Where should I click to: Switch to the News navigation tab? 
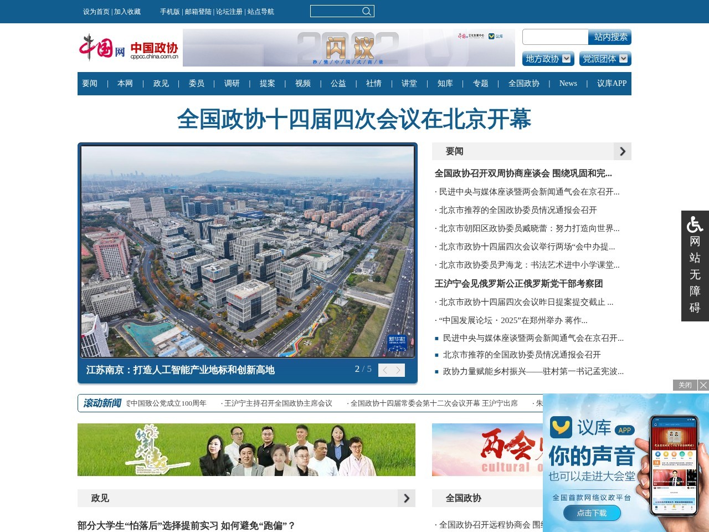coord(568,84)
